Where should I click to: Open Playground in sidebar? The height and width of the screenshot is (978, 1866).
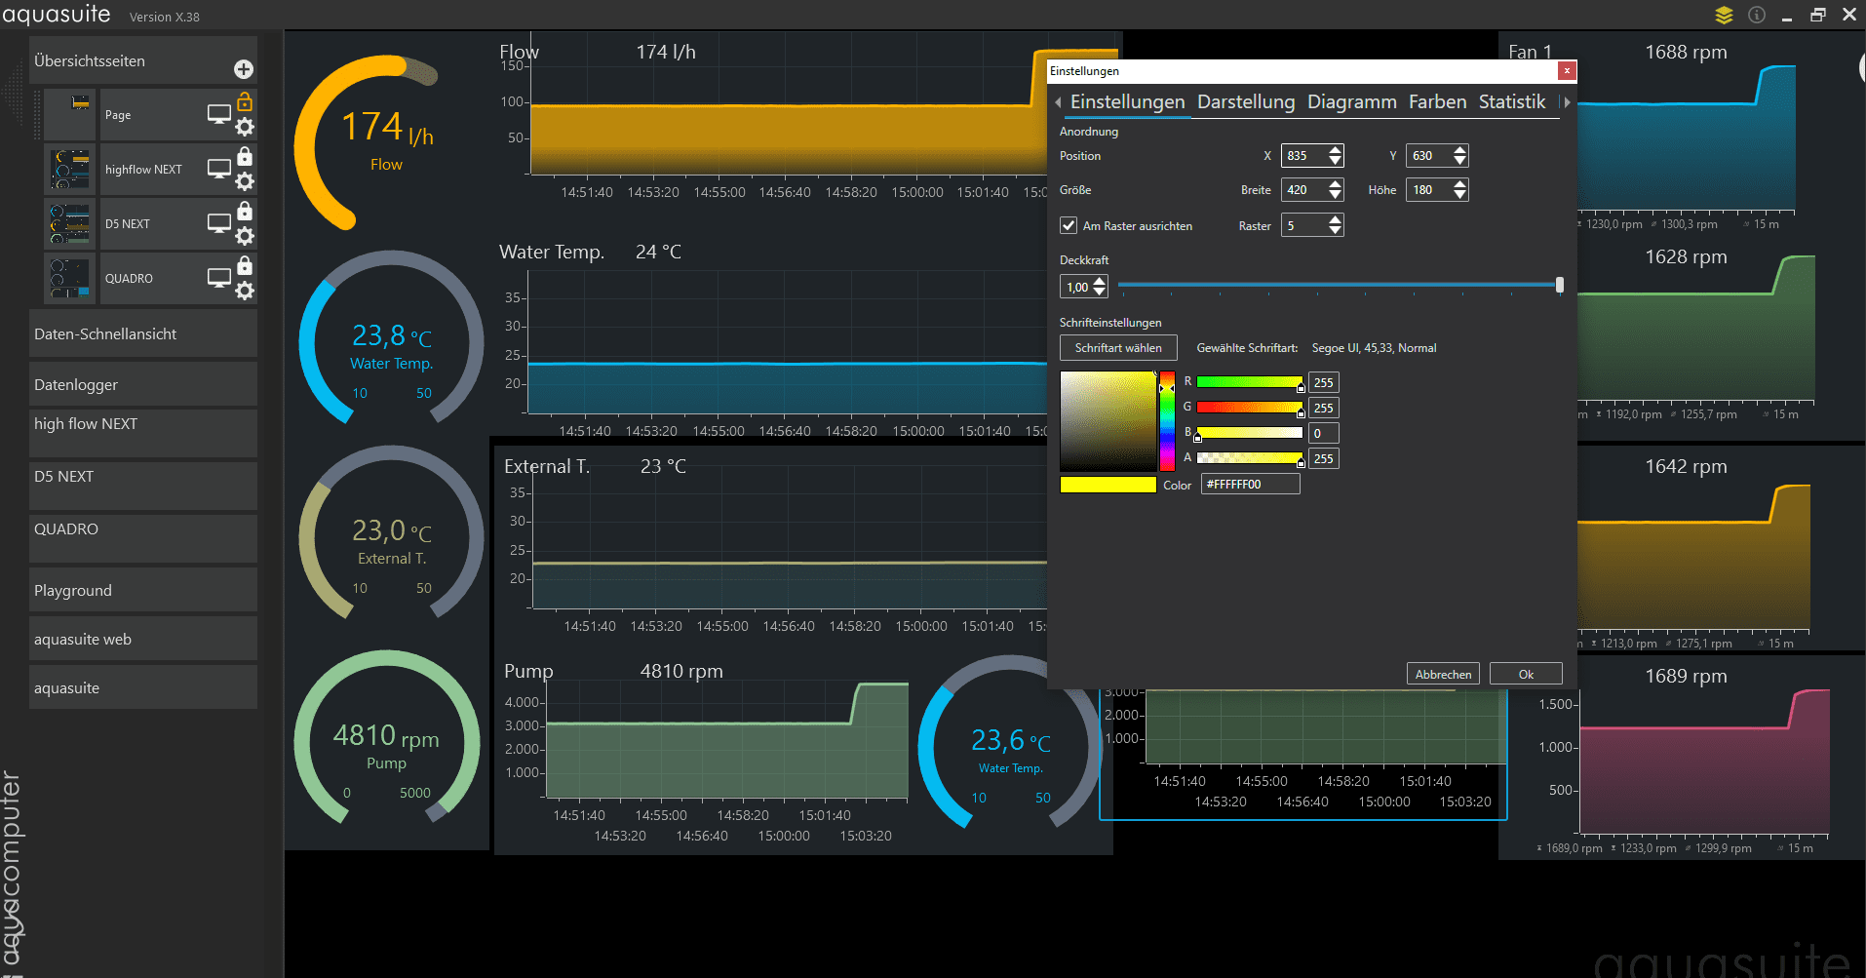coord(143,590)
